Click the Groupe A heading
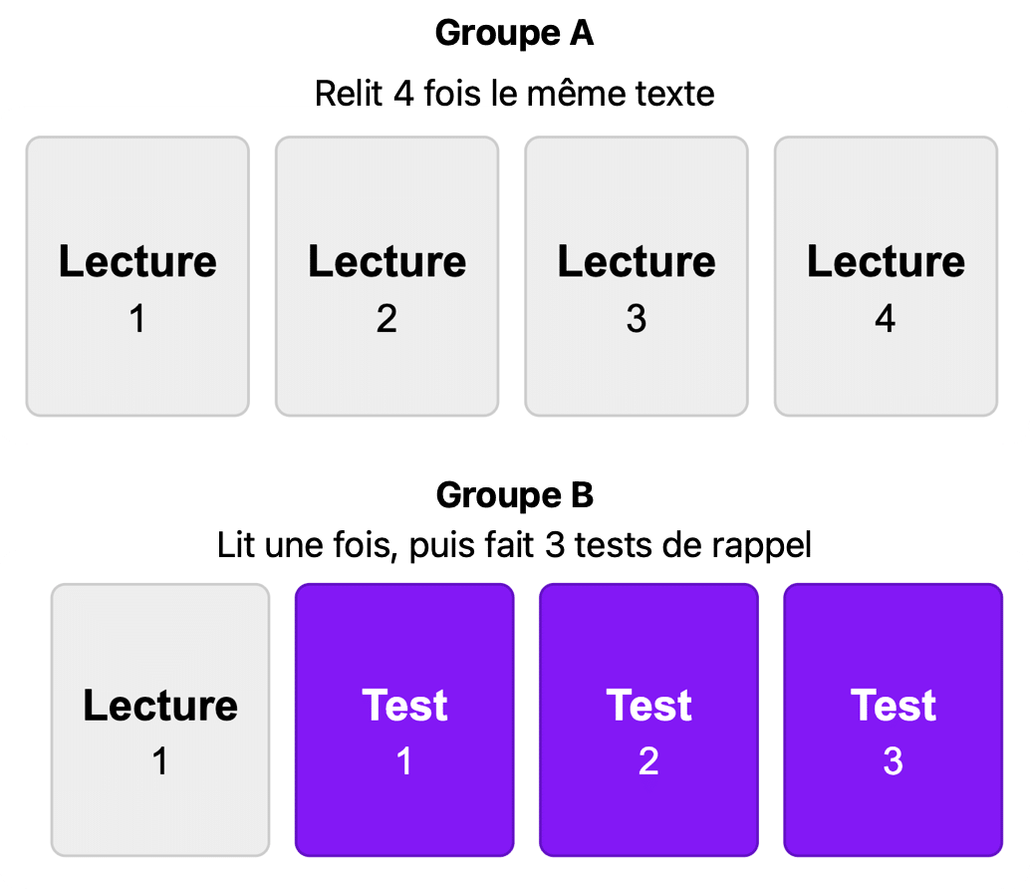 pos(514,34)
